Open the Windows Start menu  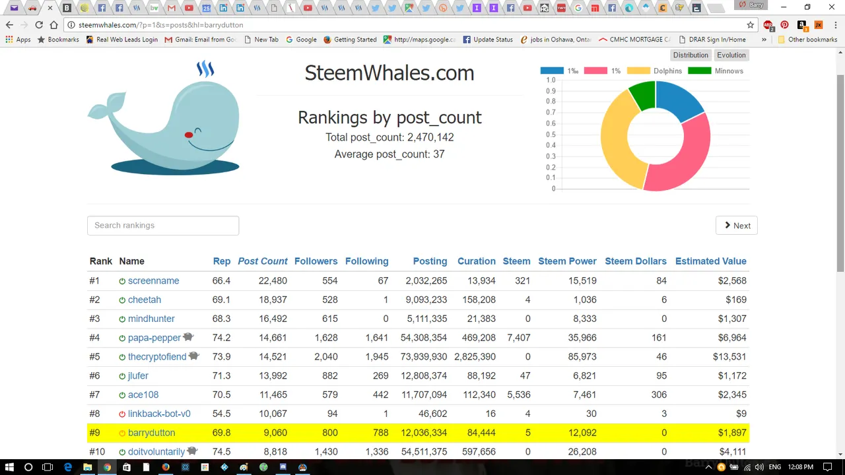click(x=9, y=467)
